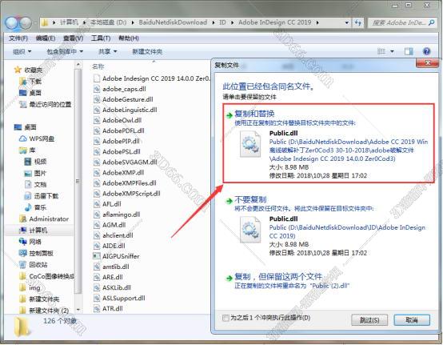Open the 帮助(H) menu

(x=128, y=38)
